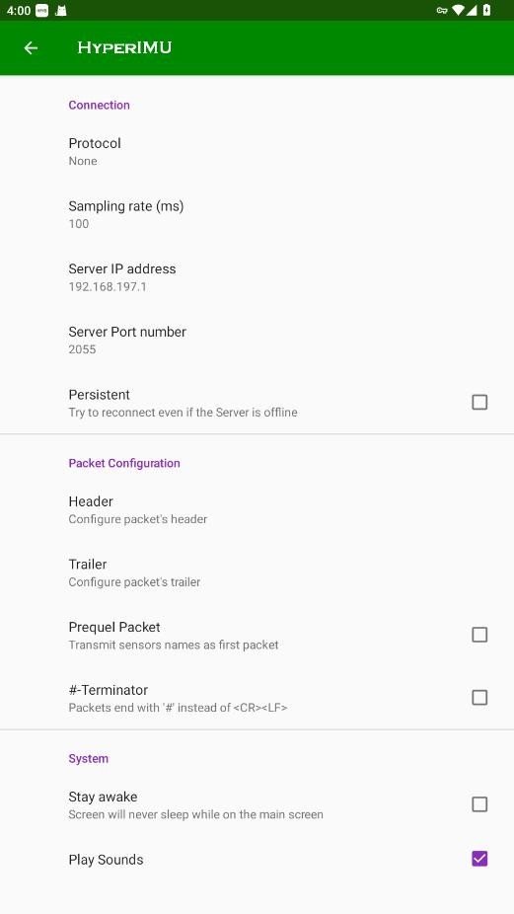This screenshot has height=914, width=514.
Task: Tap the cellular signal icon in status bar
Action: (472, 10)
